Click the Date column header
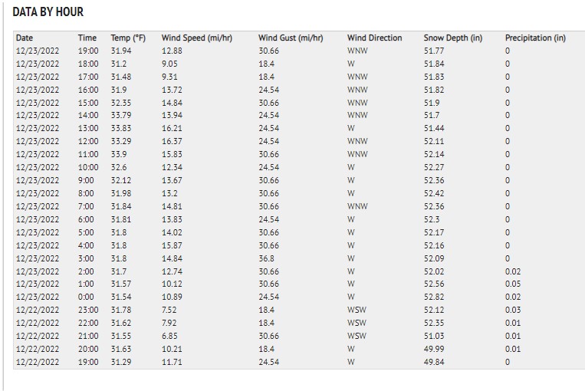The height and width of the screenshot is (391, 585). tap(25, 38)
